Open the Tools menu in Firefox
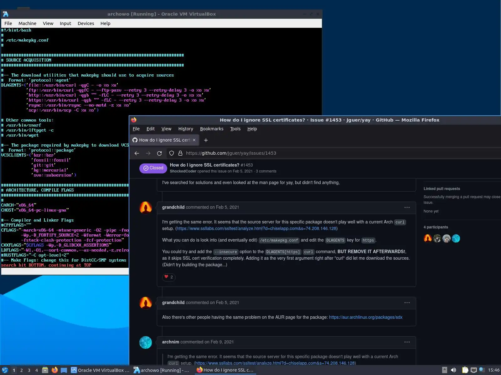Viewport: 501px width, 375px height. tap(235, 129)
